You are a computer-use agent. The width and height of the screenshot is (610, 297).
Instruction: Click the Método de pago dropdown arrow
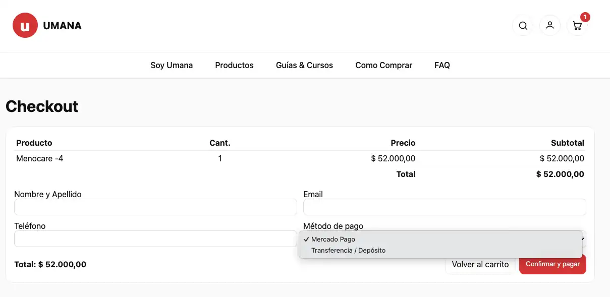pyautogui.click(x=583, y=239)
